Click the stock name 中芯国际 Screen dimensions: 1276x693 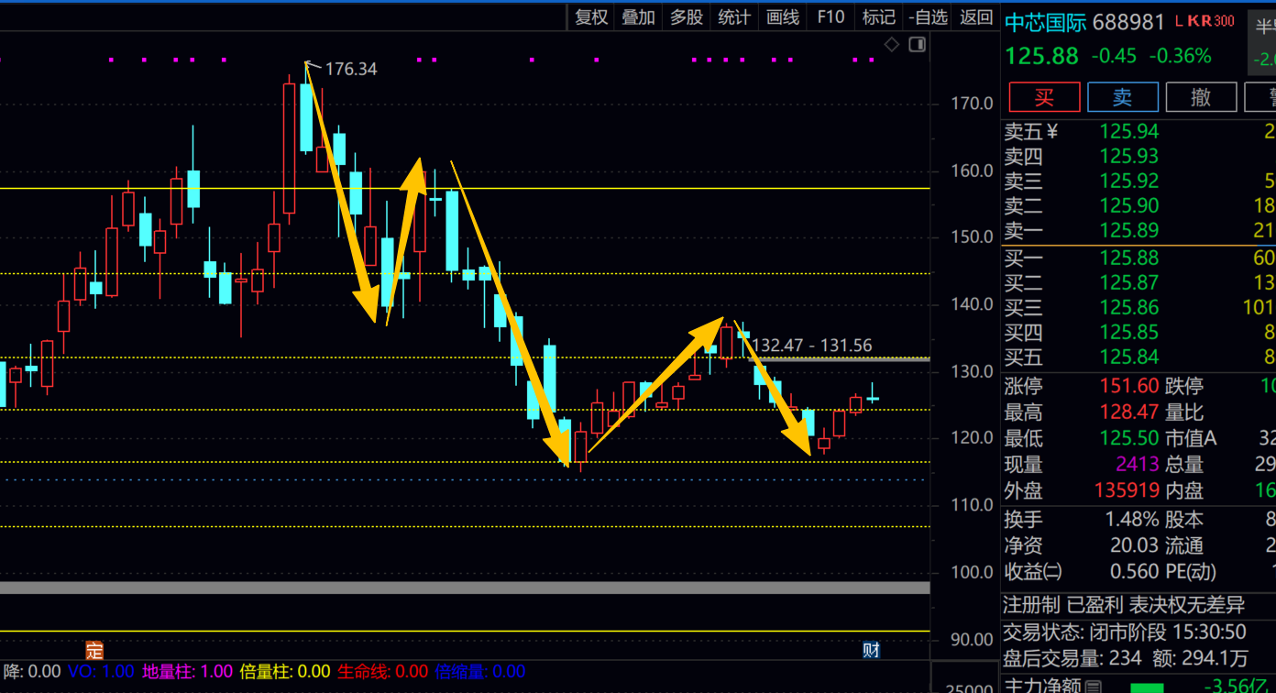pyautogui.click(x=1046, y=22)
